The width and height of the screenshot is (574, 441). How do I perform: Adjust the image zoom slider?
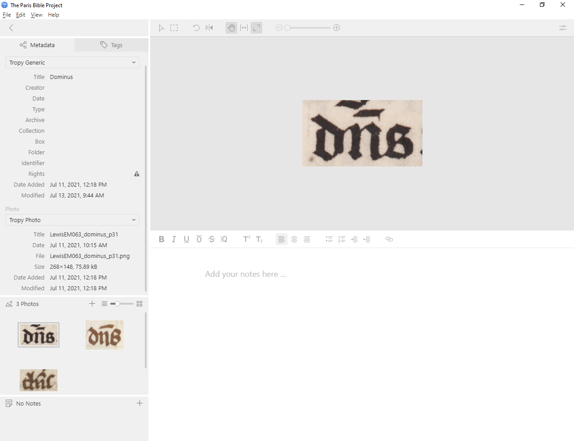(x=288, y=28)
